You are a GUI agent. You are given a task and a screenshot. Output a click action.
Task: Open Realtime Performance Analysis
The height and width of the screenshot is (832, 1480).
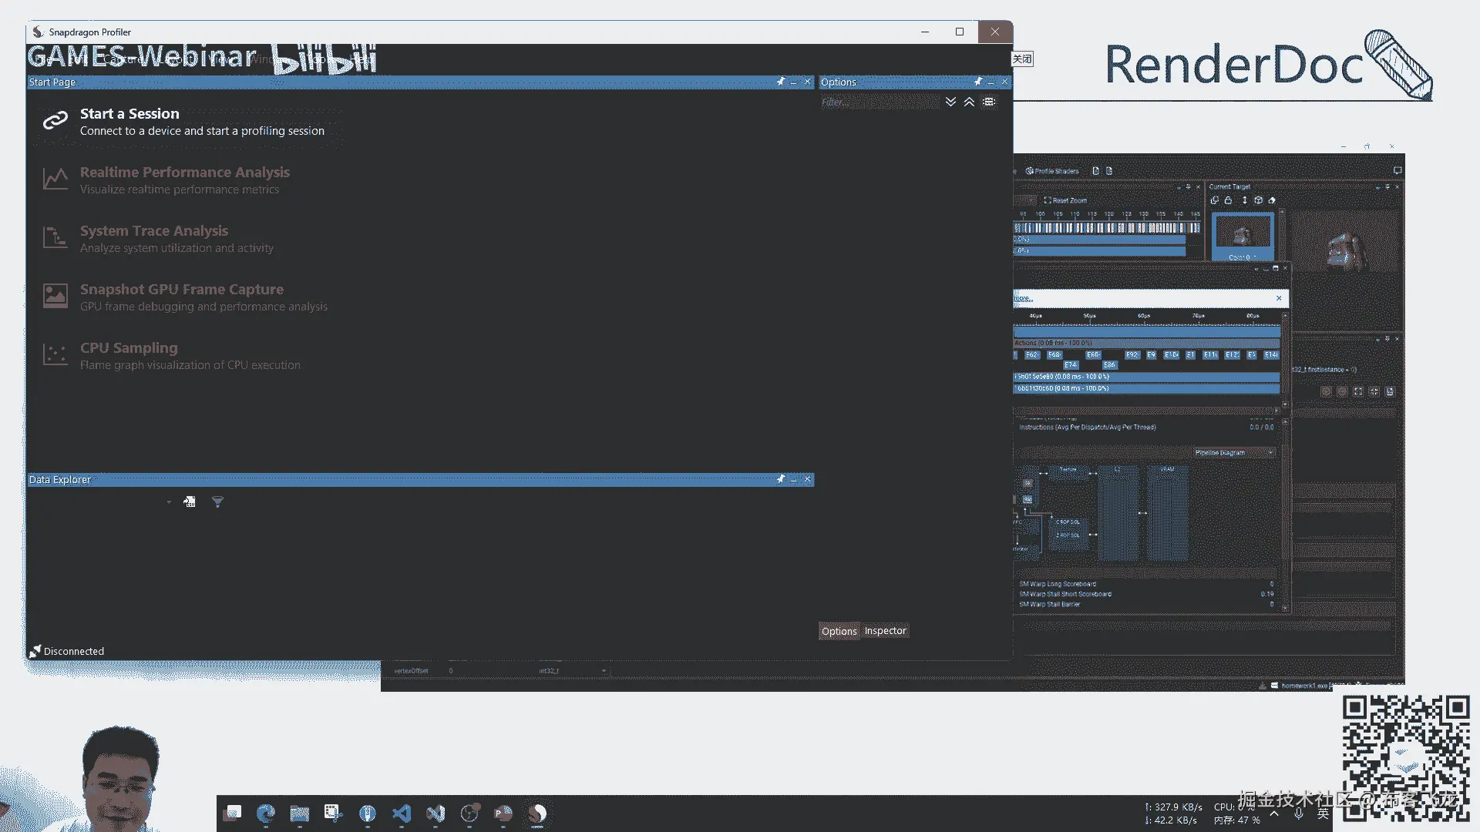coord(184,173)
